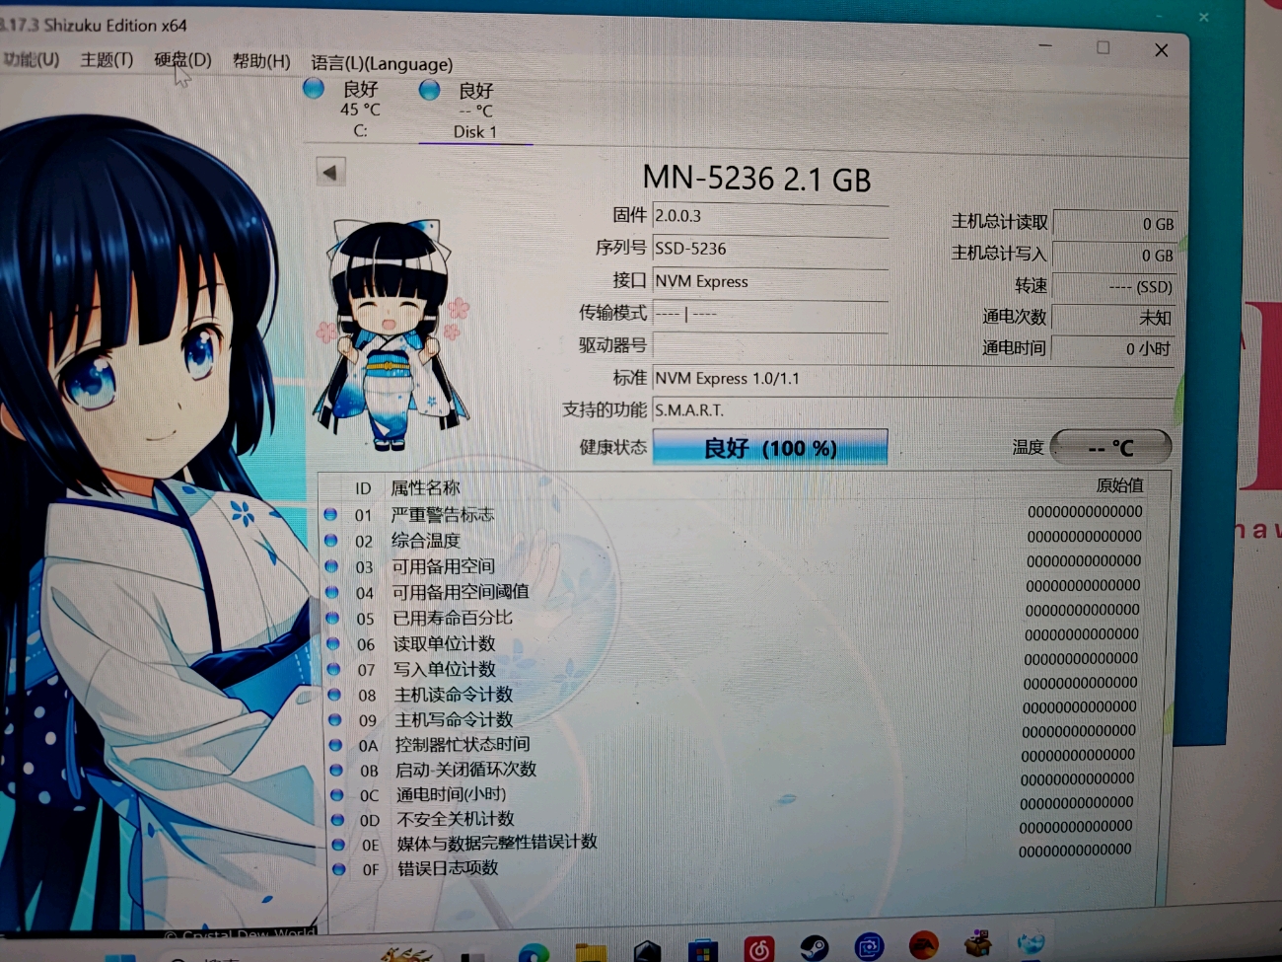Image resolution: width=1282 pixels, height=962 pixels.
Task: Click the 主机总计读取 value 0 GB
Action: tap(1114, 224)
